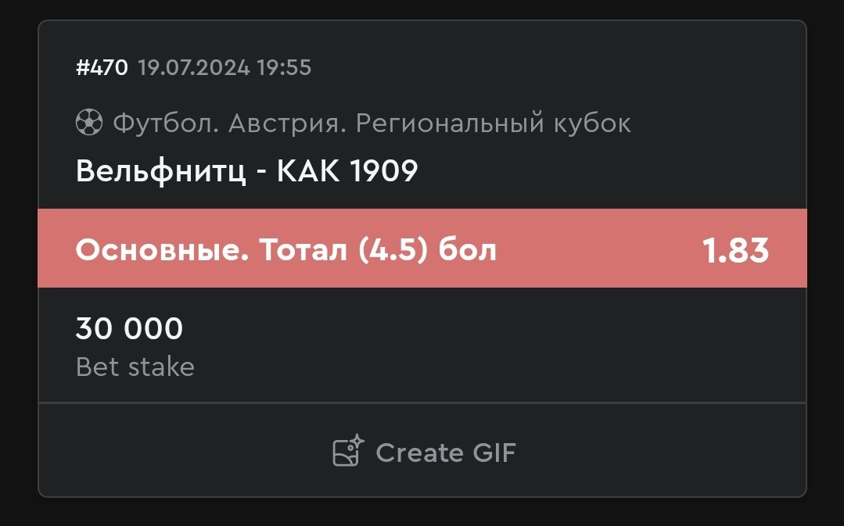This screenshot has width=844, height=526.
Task: Select the "Футбол" sport label
Action: click(166, 123)
